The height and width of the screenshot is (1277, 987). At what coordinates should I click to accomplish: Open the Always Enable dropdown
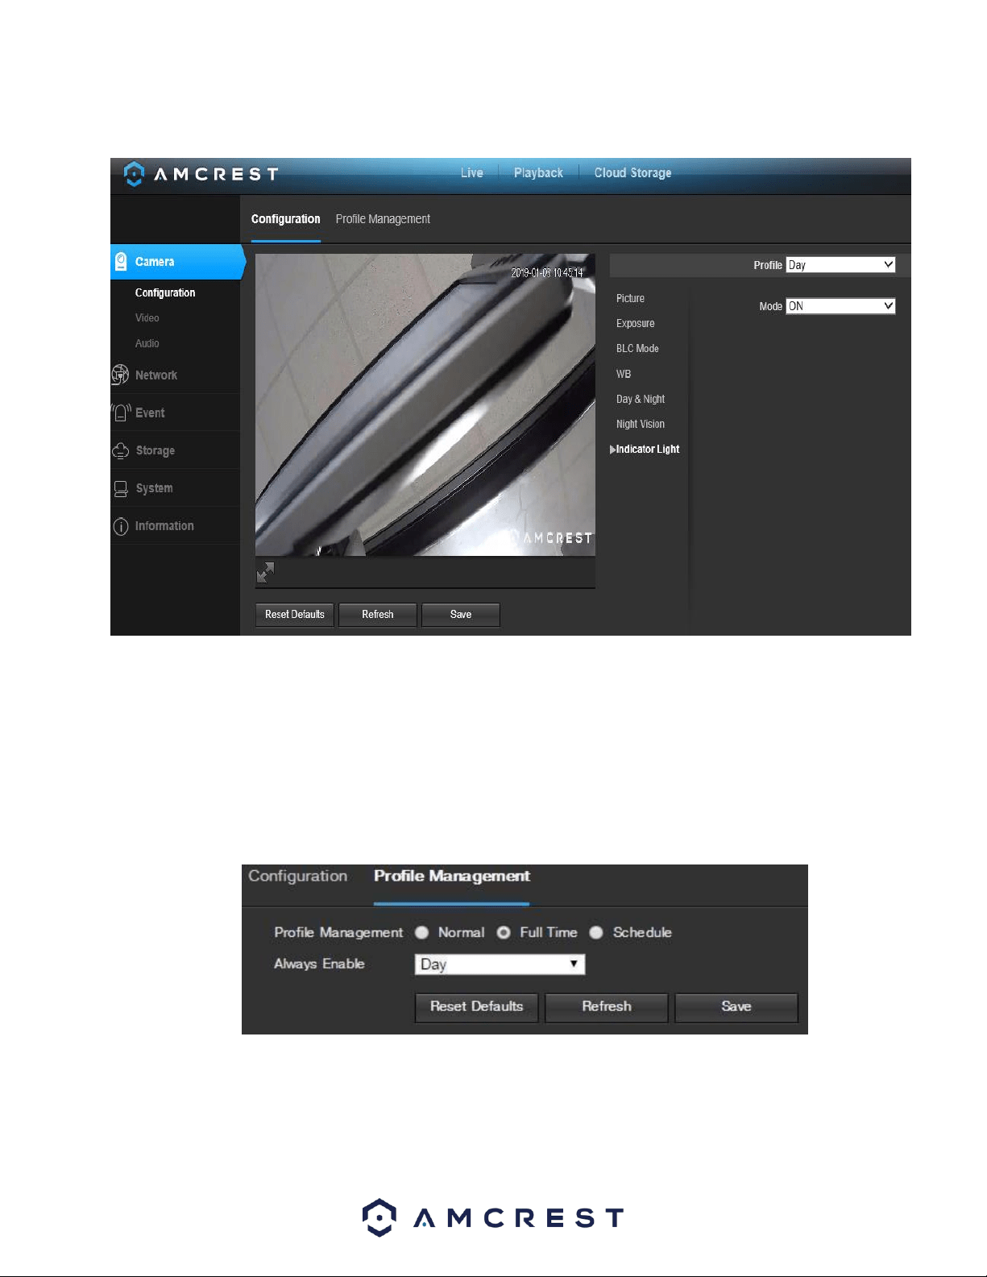pos(500,964)
